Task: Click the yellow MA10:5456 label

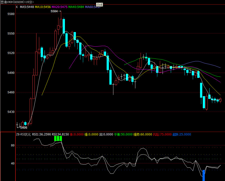Action: pyautogui.click(x=43, y=7)
